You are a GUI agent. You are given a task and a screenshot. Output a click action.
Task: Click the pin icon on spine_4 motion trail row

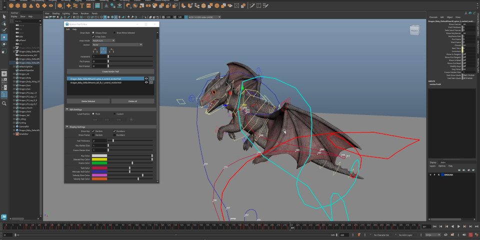151,78
